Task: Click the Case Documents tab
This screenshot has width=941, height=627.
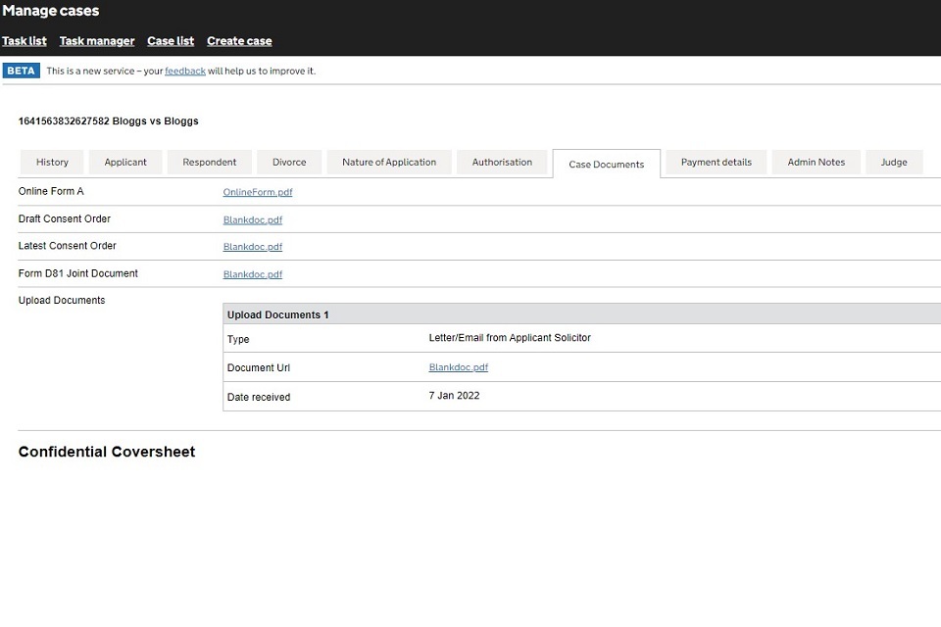Action: pos(606,164)
